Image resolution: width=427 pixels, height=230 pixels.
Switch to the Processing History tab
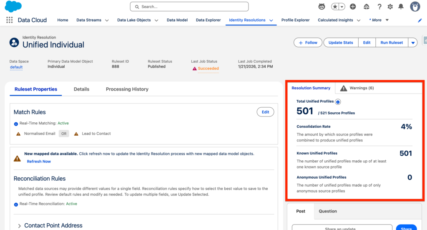(x=127, y=89)
